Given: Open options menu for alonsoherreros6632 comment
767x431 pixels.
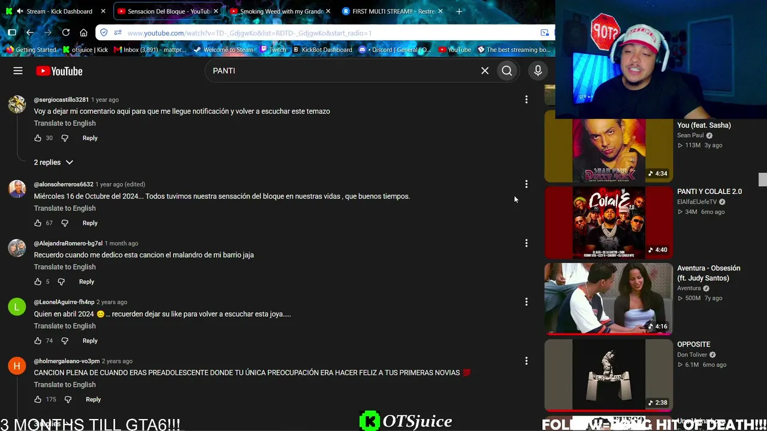Looking at the screenshot, I should pos(526,184).
